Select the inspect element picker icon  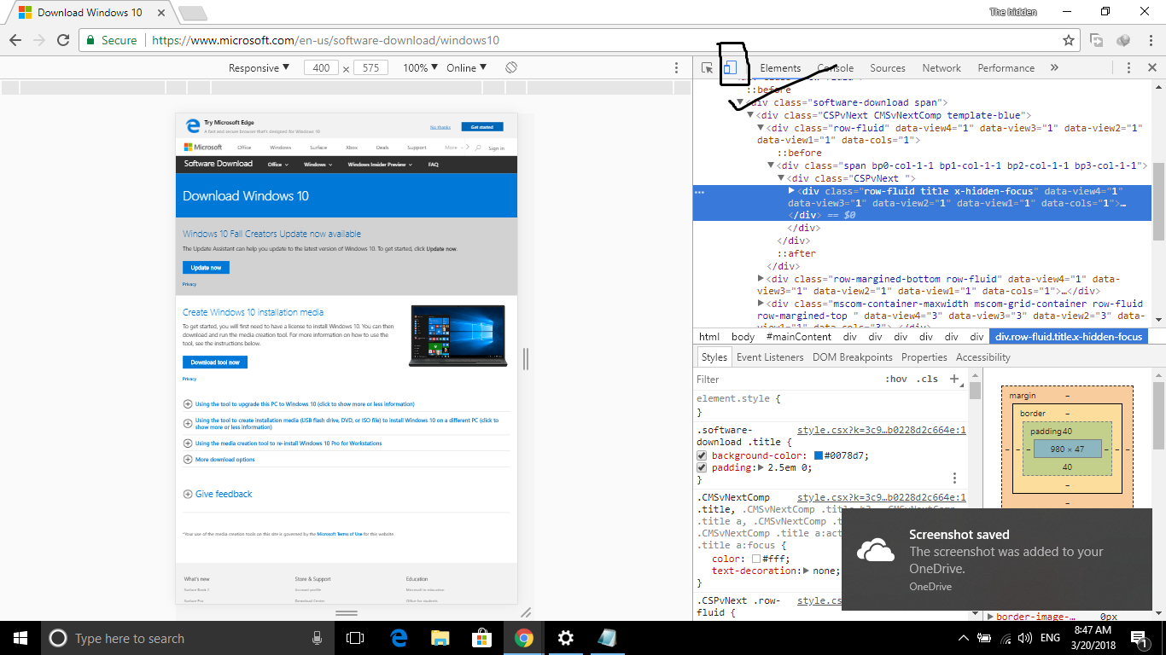coord(707,68)
